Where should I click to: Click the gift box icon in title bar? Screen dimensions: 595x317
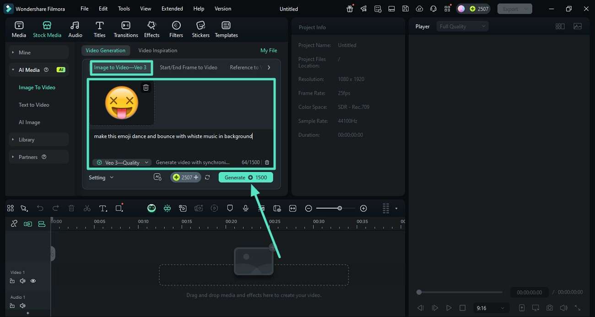pyautogui.click(x=350, y=9)
